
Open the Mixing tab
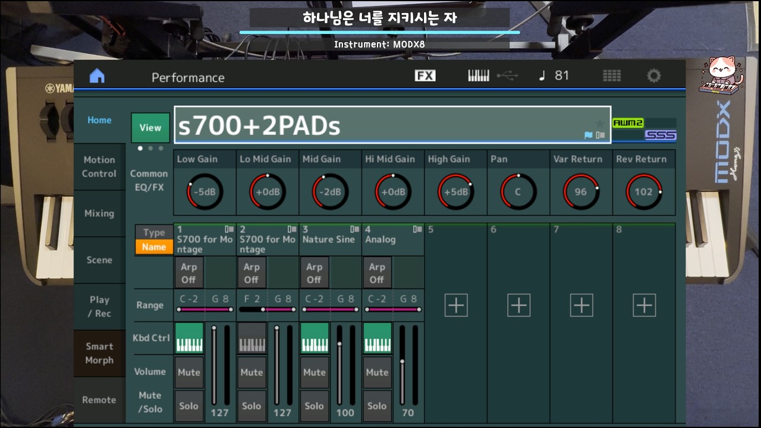pyautogui.click(x=99, y=213)
